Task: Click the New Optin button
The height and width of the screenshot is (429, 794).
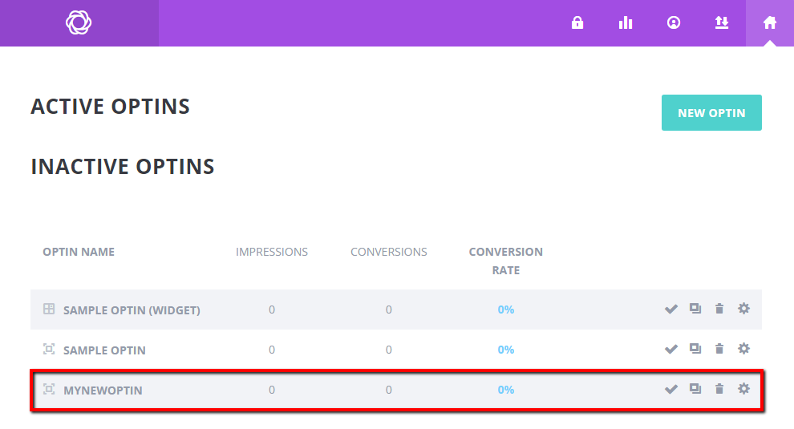Action: pos(711,113)
